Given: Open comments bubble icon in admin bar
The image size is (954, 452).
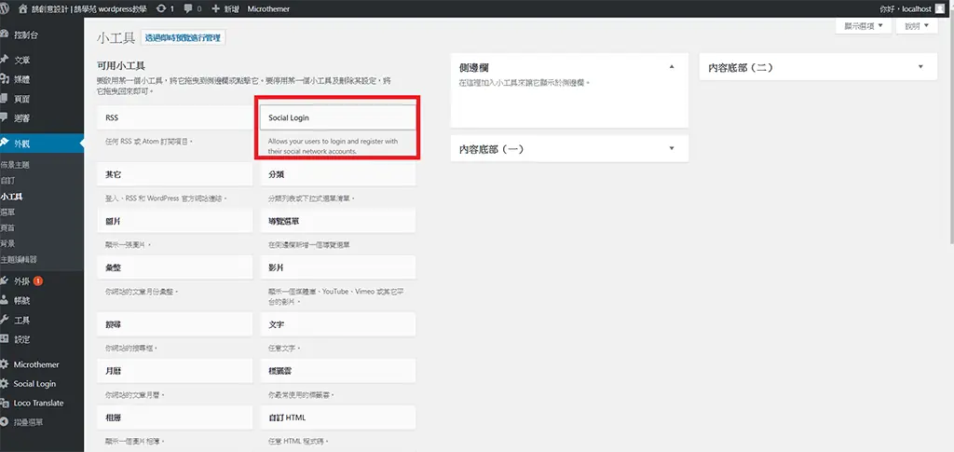Looking at the screenshot, I should [x=188, y=9].
